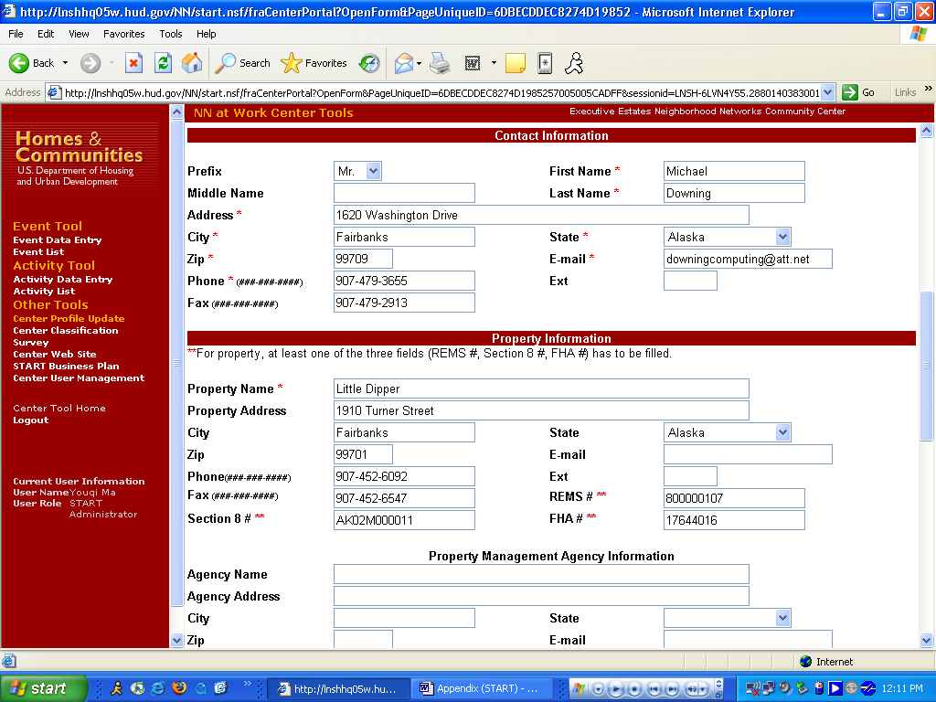Click the Print icon in toolbar

pyautogui.click(x=440, y=63)
